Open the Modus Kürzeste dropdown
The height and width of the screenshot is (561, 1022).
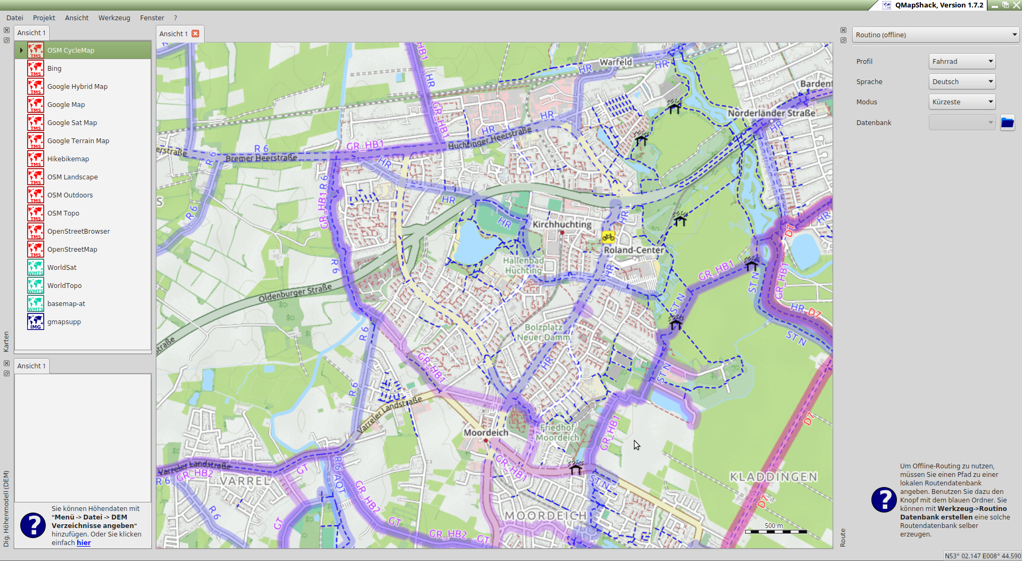tap(962, 102)
